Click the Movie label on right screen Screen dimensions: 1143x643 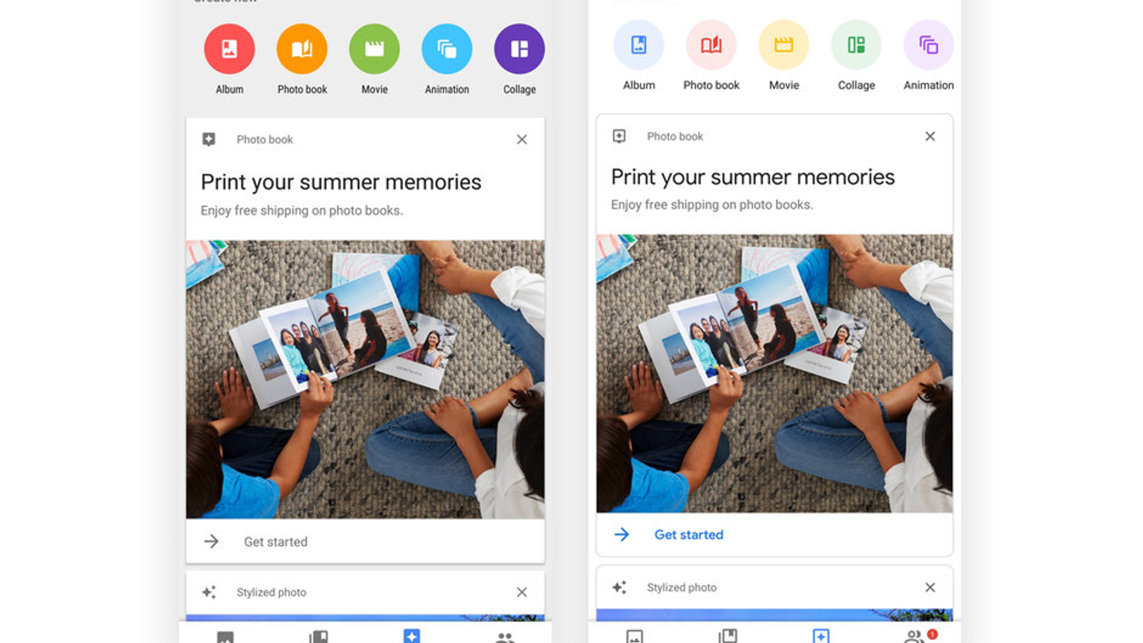point(784,85)
